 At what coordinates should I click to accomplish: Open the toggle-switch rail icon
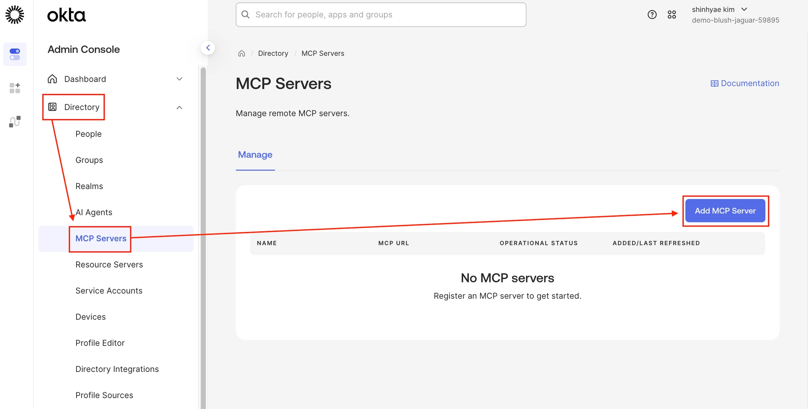[x=15, y=54]
